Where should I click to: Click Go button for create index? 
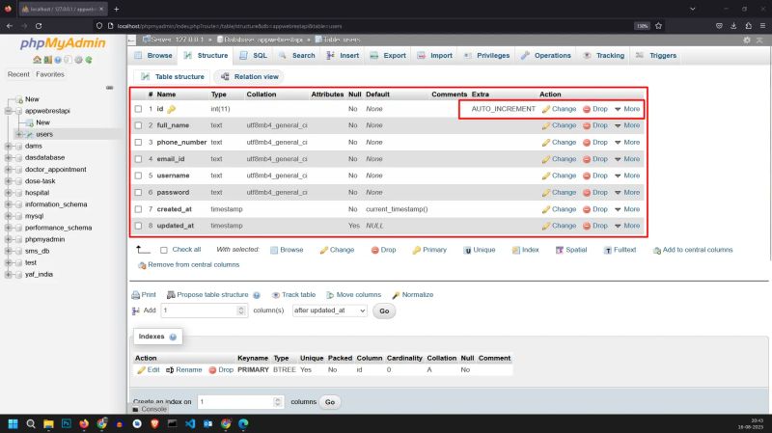tap(330, 402)
